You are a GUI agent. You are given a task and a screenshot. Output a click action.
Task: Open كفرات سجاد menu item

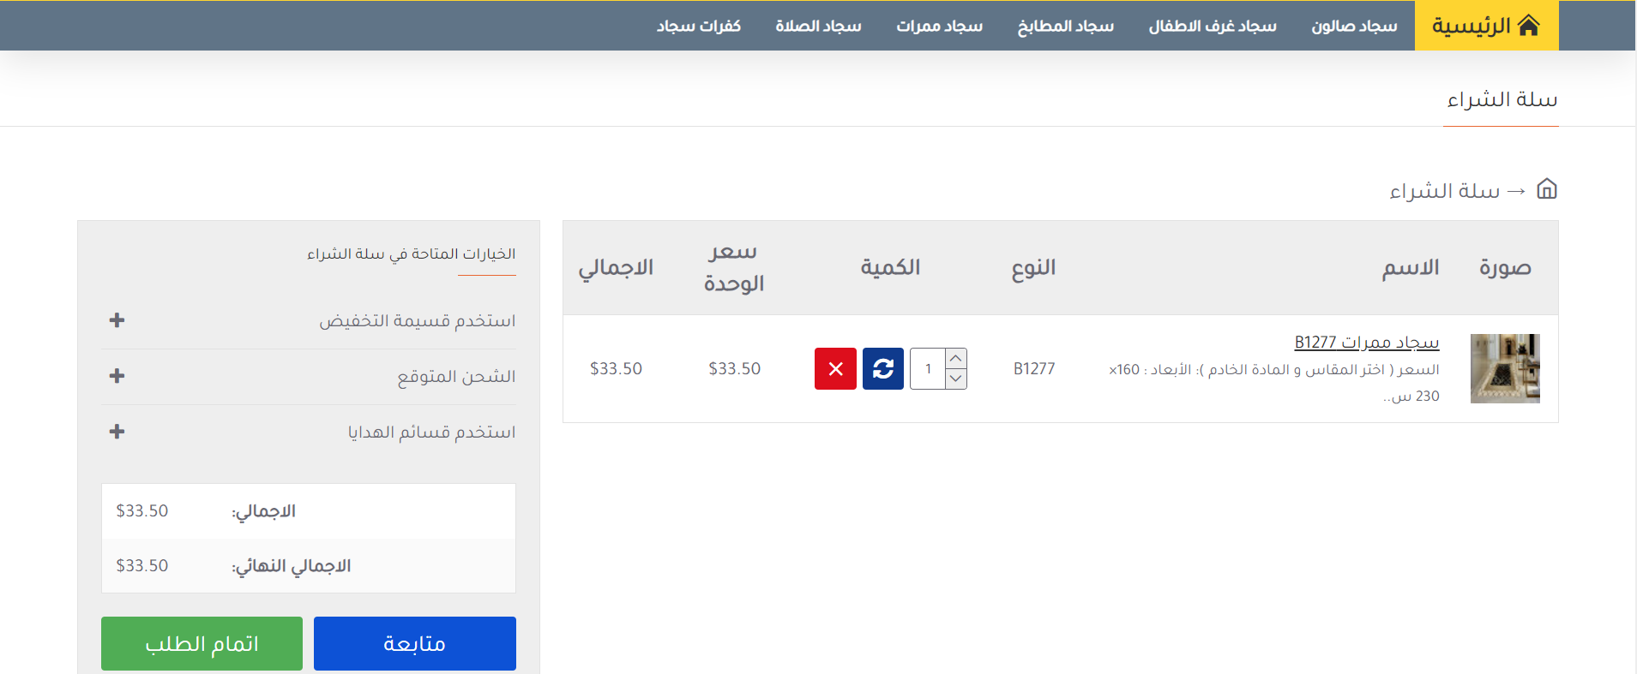[698, 27]
